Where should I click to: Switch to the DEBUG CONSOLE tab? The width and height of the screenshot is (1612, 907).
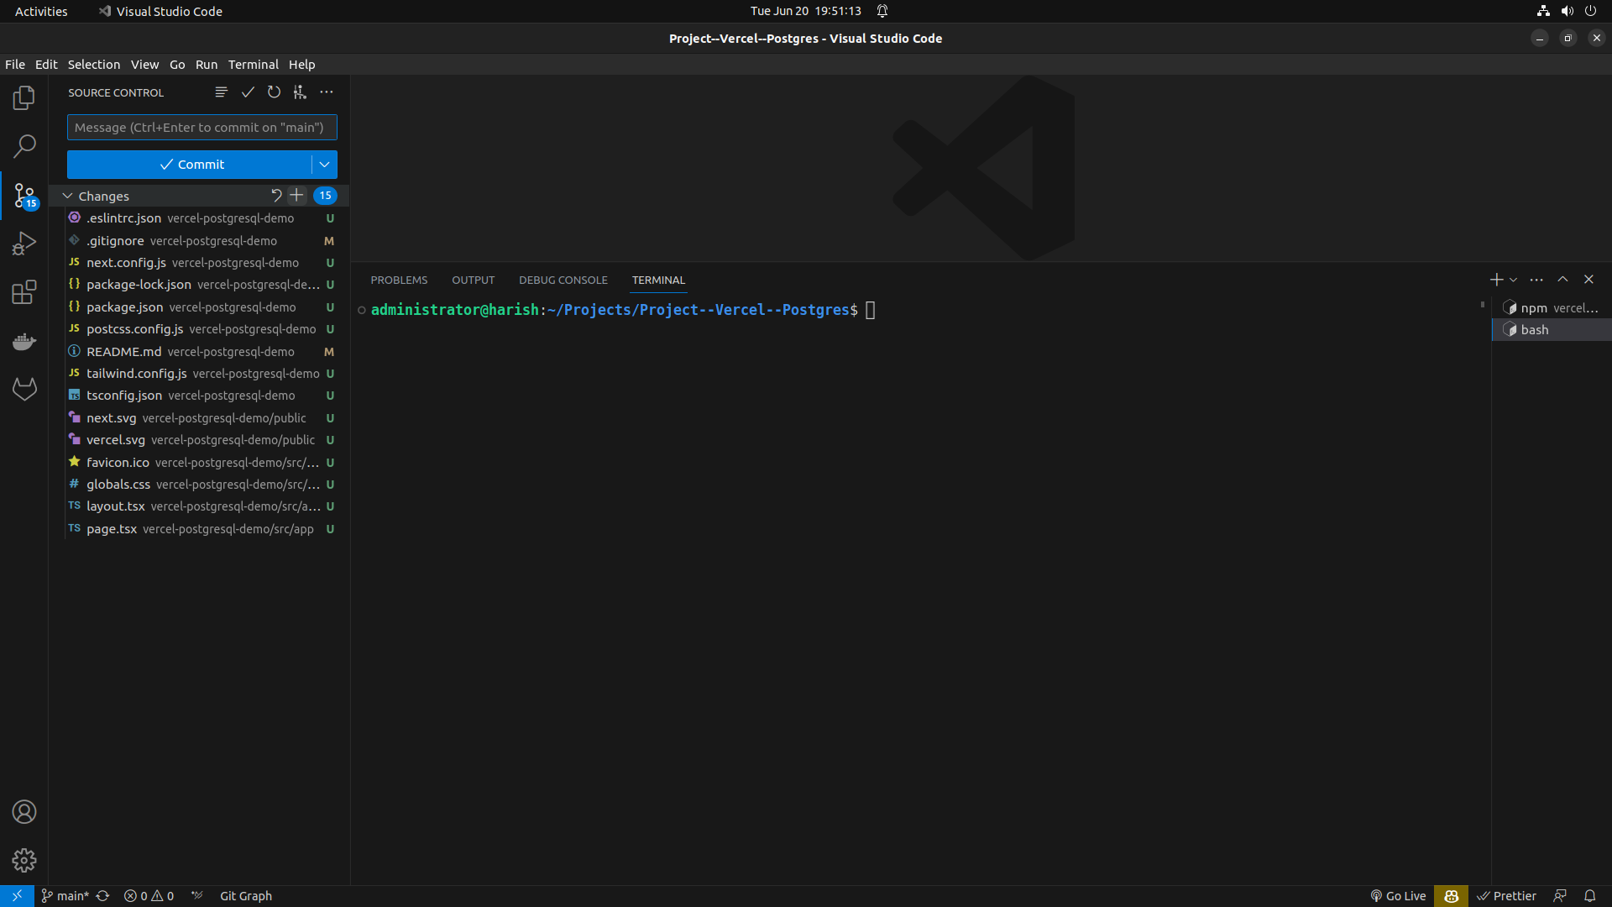563,280
